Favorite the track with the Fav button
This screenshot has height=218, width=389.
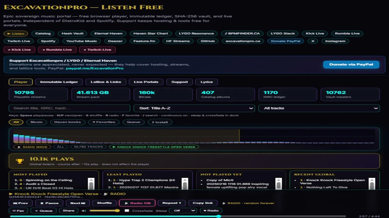[18, 211]
